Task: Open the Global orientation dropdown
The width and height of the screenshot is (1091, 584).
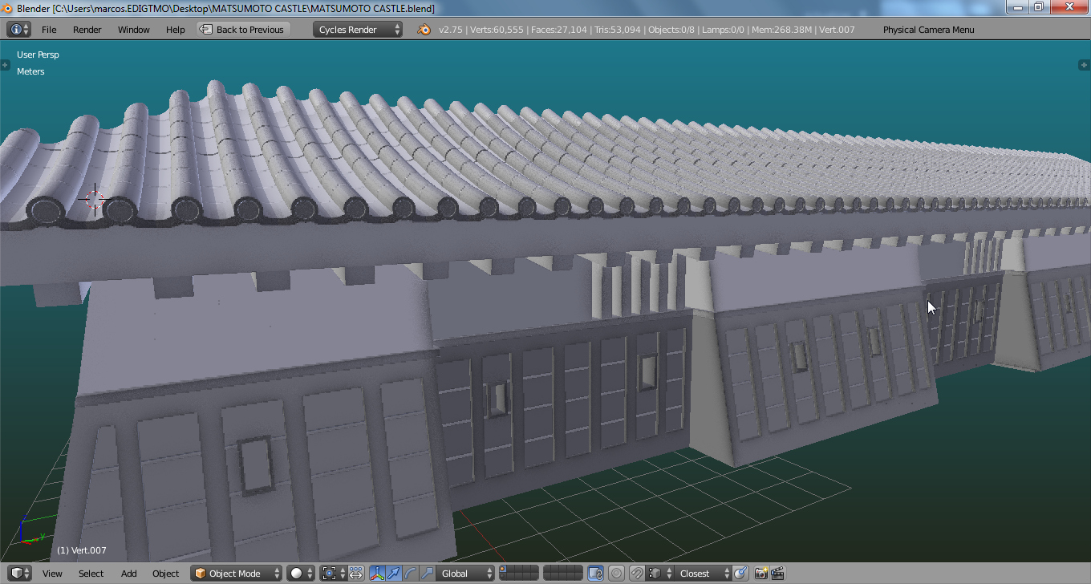Action: [x=466, y=574]
